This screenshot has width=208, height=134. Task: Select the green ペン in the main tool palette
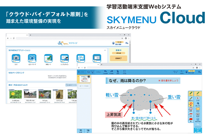[x=198, y=94]
